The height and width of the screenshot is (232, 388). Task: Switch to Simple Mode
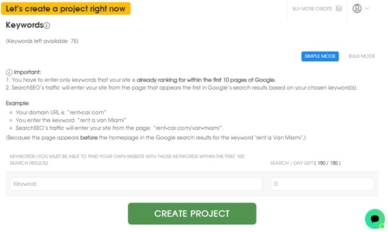pyautogui.click(x=320, y=56)
